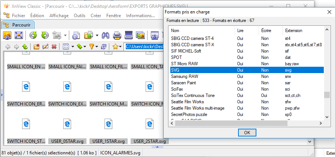335x157 pixels.
Task: Select the SIF MICHEL-Soft row
Action: (x=247, y=51)
